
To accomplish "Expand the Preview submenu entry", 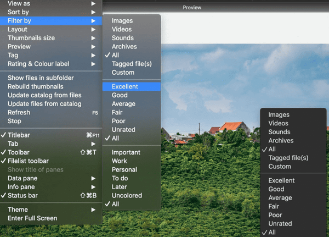I will (x=51, y=47).
